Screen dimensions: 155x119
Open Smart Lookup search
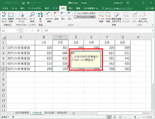click(x=32, y=17)
